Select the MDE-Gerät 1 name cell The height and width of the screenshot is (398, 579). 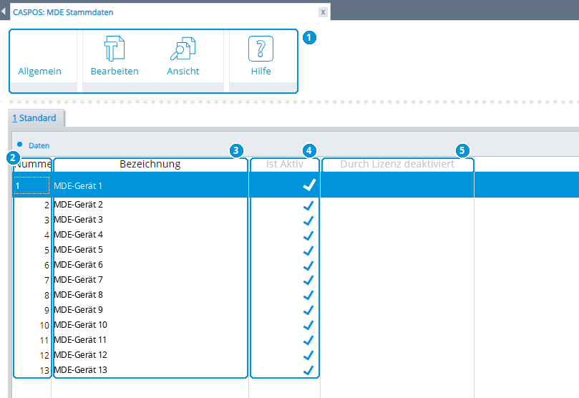click(x=150, y=185)
